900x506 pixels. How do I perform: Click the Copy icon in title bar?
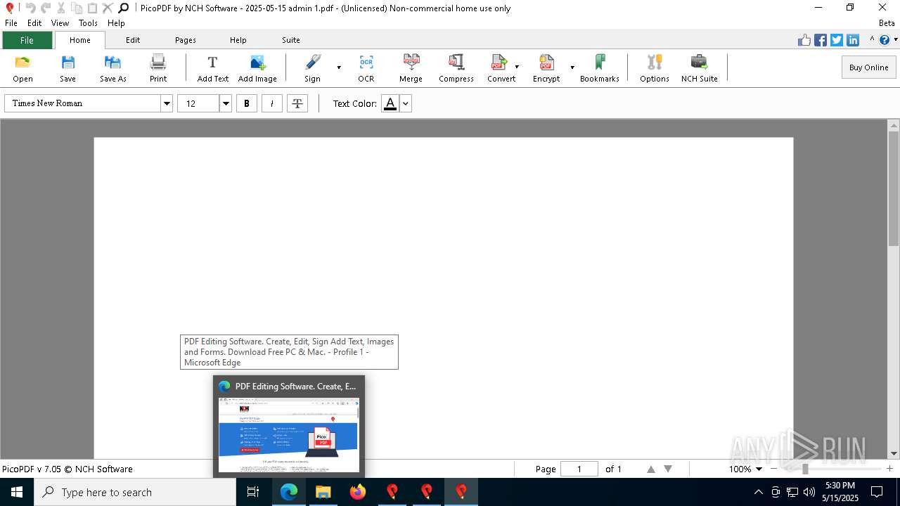[x=77, y=8]
